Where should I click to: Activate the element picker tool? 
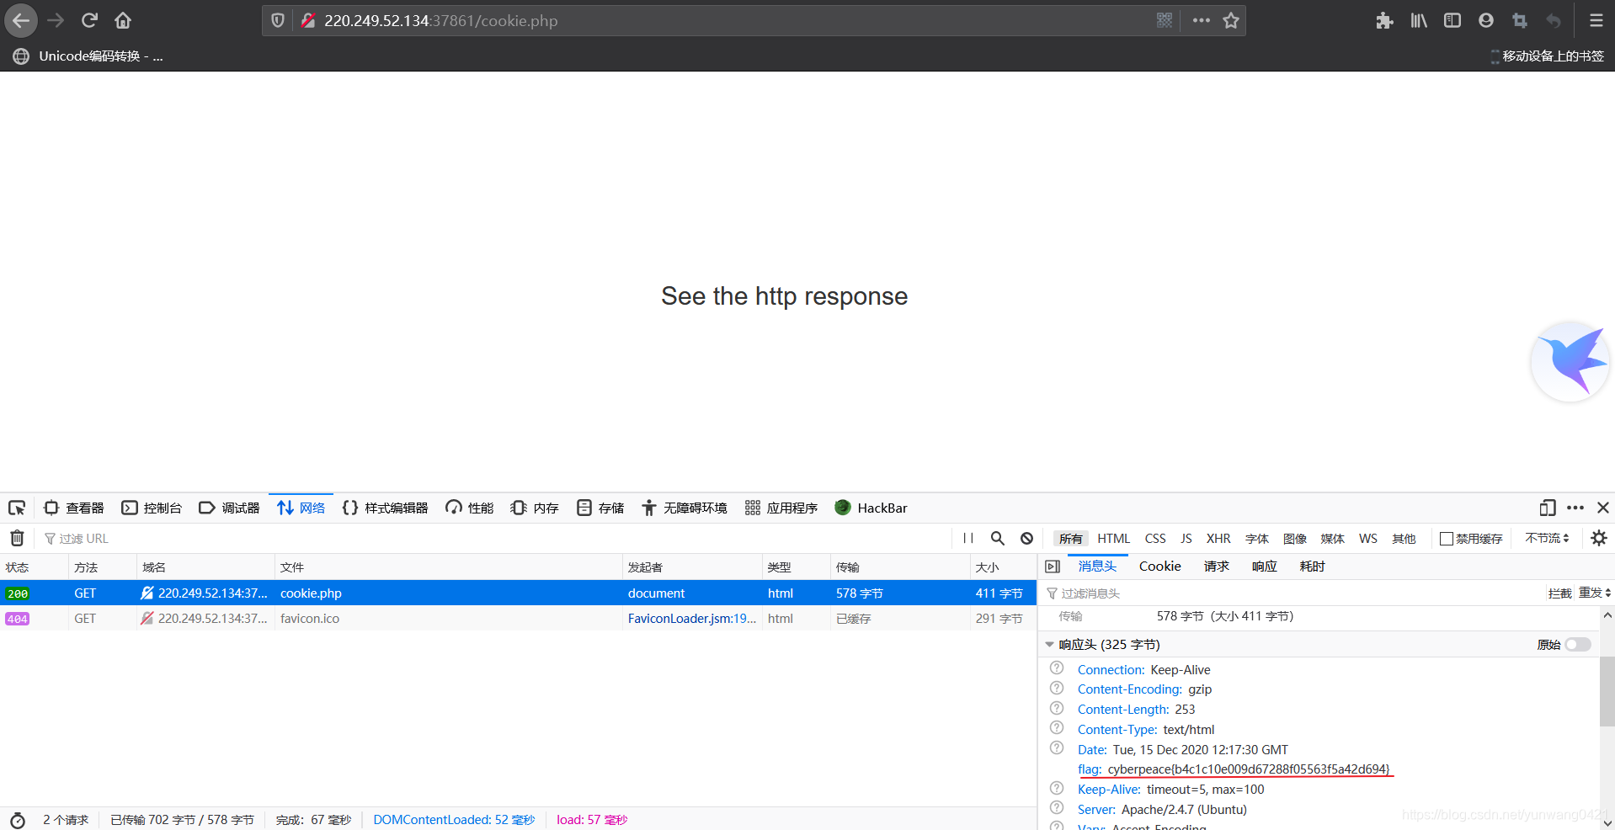tap(17, 508)
